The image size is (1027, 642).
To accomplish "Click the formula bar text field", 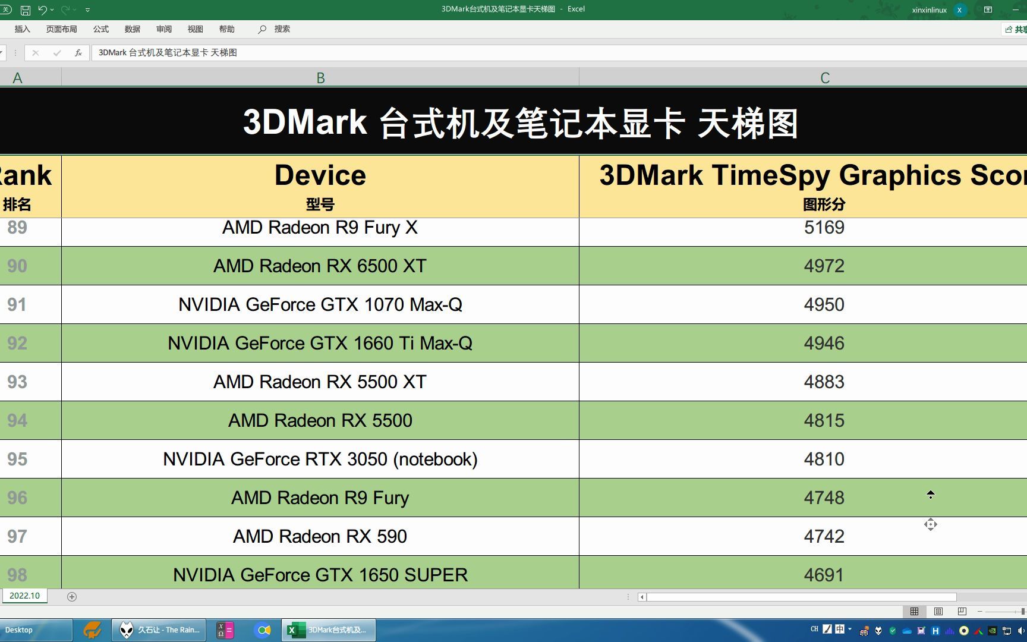I will 559,53.
